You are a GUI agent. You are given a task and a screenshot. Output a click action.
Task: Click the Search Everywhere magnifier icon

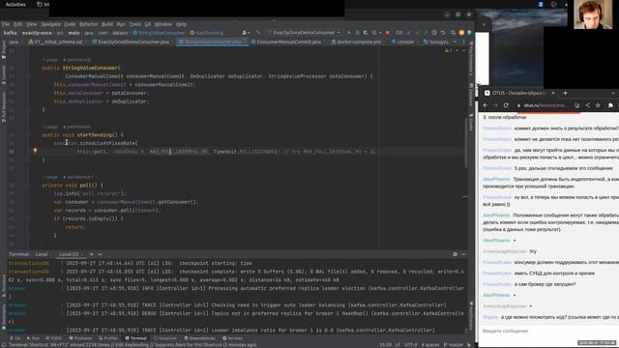[x=453, y=33]
